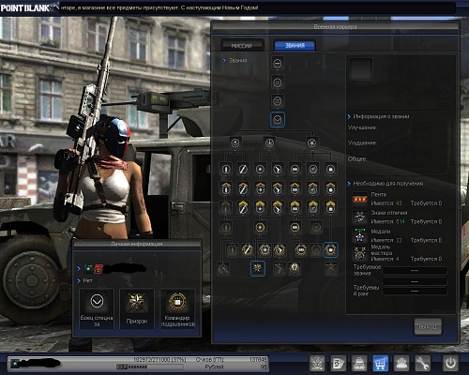Click the power exit icon
The height and width of the screenshot is (375, 469).
tap(450, 363)
